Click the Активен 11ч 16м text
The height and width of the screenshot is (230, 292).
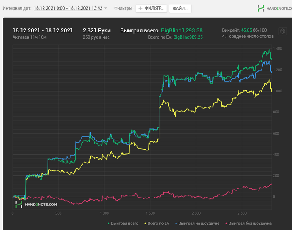click(30, 37)
